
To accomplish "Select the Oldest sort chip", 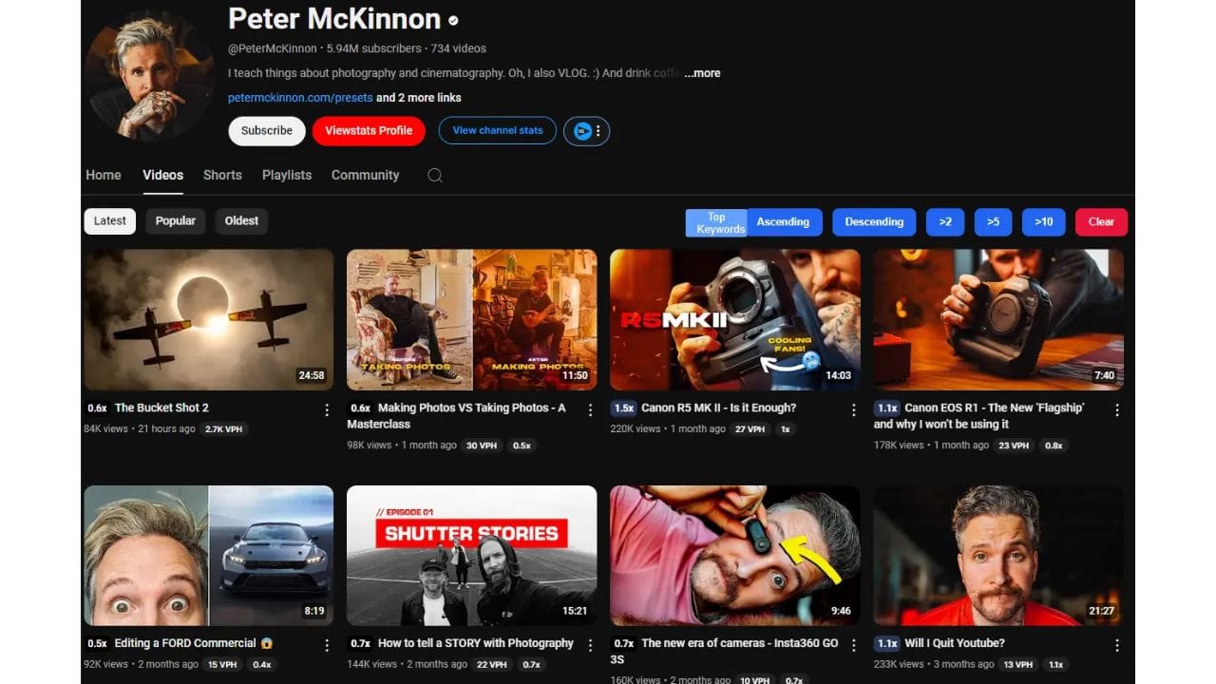I will point(241,221).
